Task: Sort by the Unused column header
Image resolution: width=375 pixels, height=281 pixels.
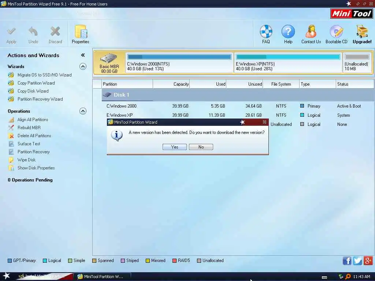Action: coord(244,84)
